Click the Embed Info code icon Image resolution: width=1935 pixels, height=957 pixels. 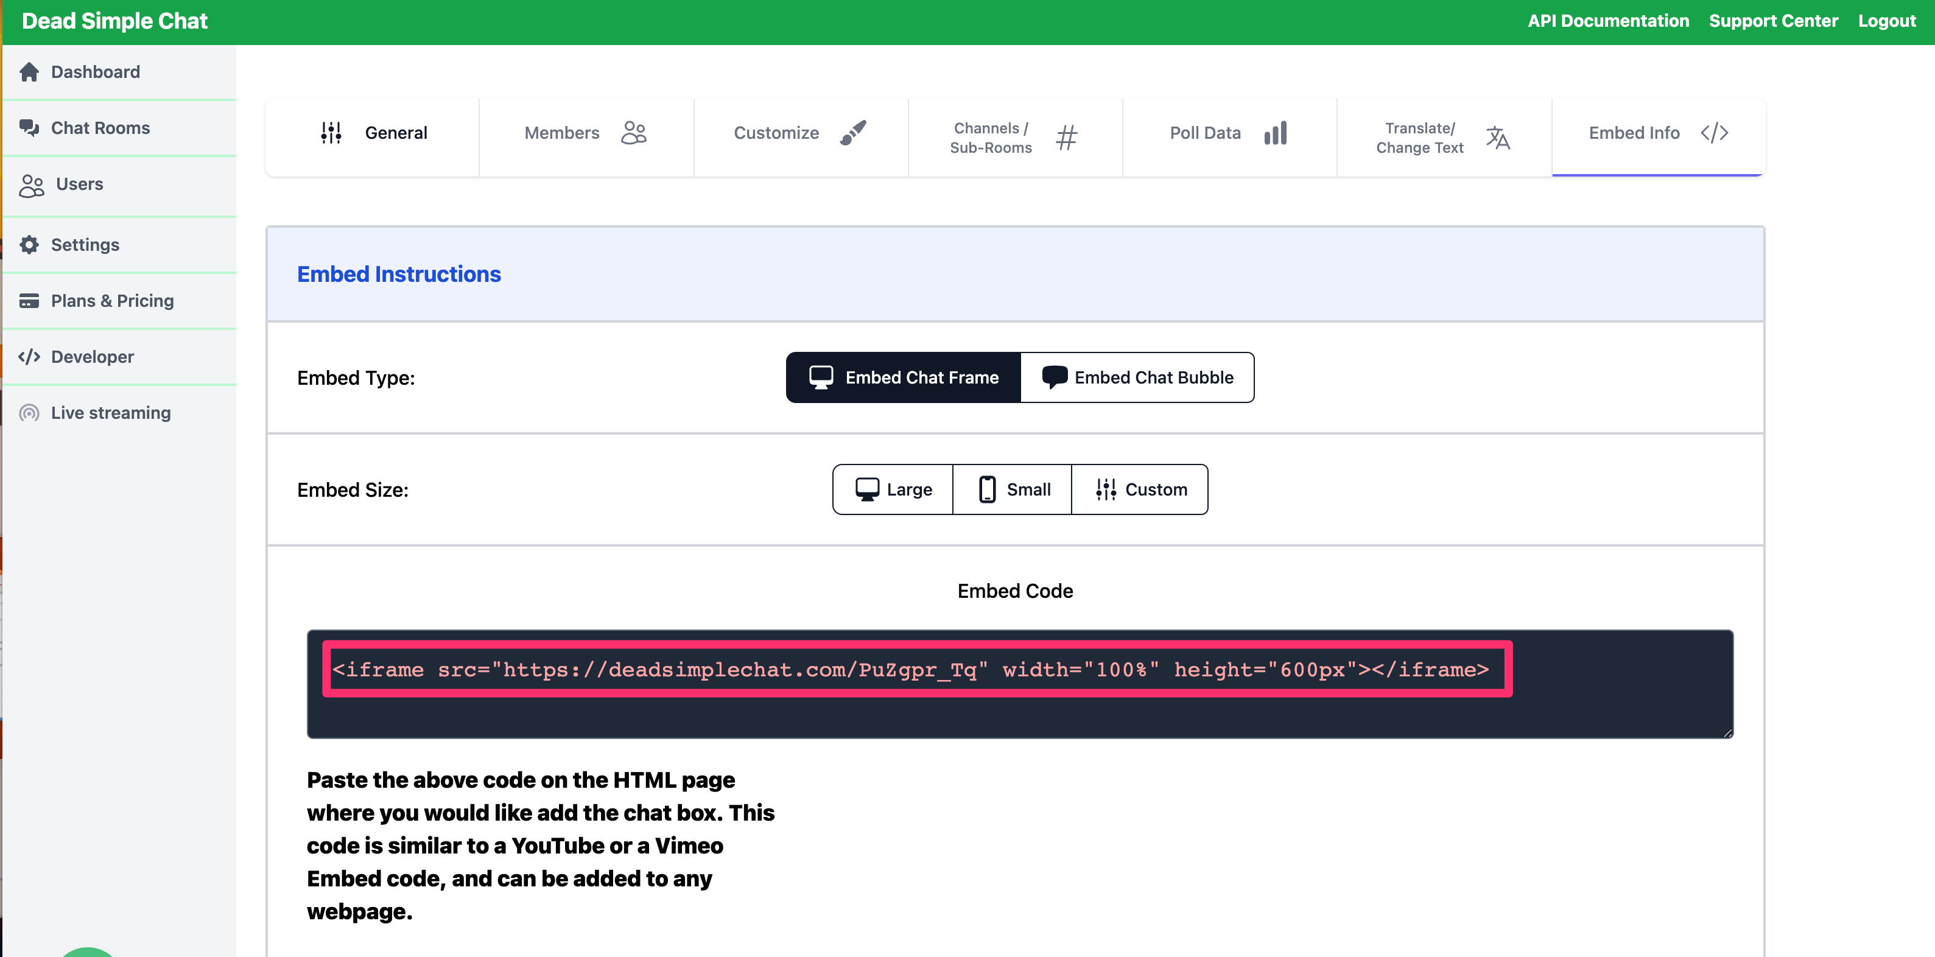click(x=1715, y=133)
